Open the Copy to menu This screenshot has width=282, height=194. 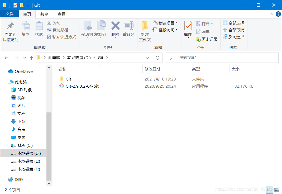click(x=100, y=29)
